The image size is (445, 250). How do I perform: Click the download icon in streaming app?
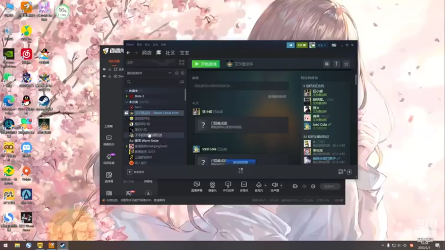(148, 193)
